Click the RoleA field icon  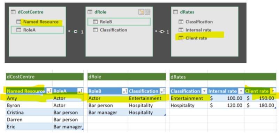click(18, 30)
